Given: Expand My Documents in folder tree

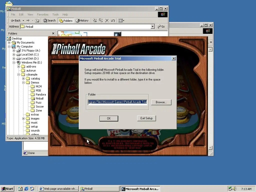Looking at the screenshot, I should point(9,42).
